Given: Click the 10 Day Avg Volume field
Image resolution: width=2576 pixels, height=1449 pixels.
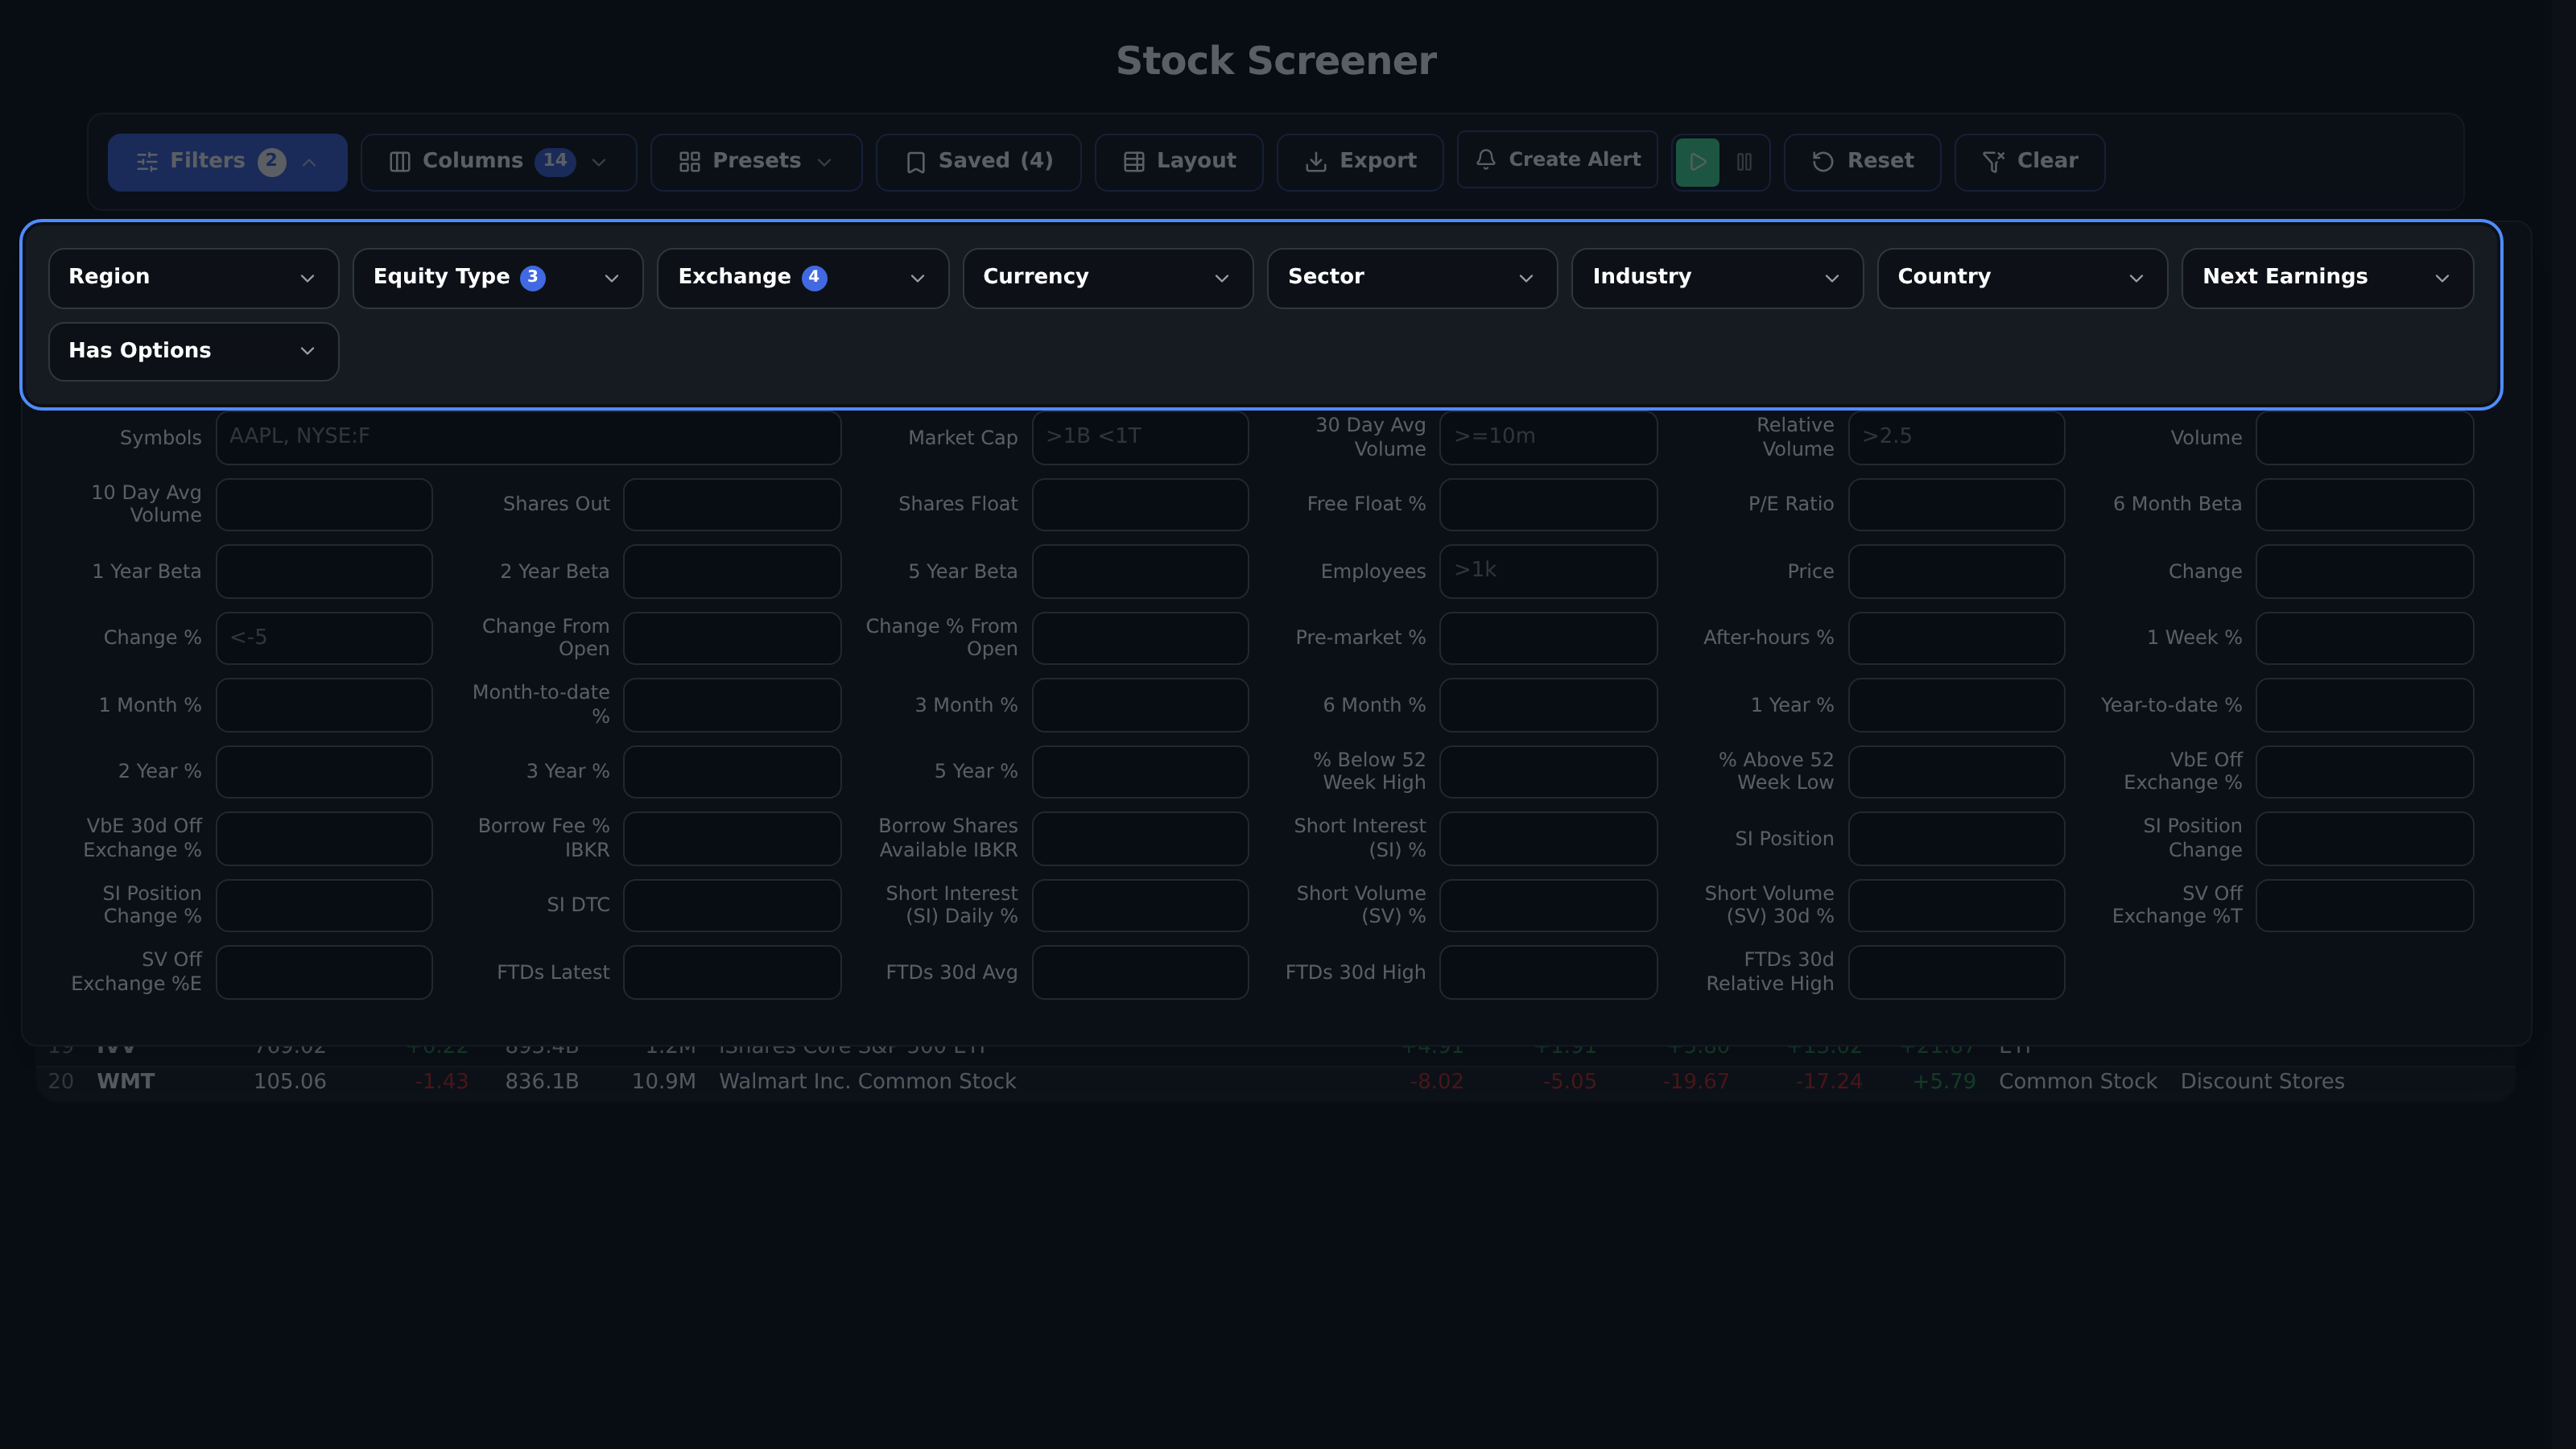Looking at the screenshot, I should 324,504.
